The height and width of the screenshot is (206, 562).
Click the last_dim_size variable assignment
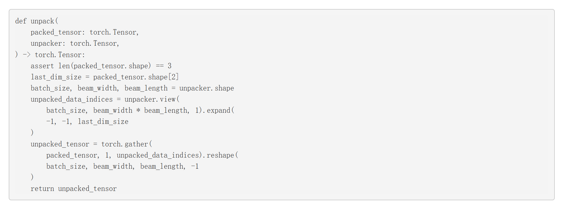[56, 77]
